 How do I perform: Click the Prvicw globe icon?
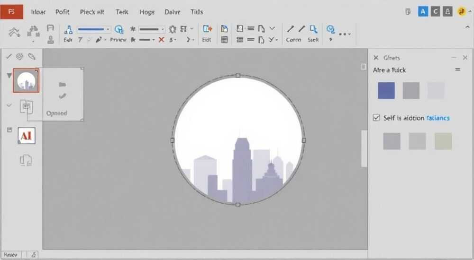tap(119, 29)
